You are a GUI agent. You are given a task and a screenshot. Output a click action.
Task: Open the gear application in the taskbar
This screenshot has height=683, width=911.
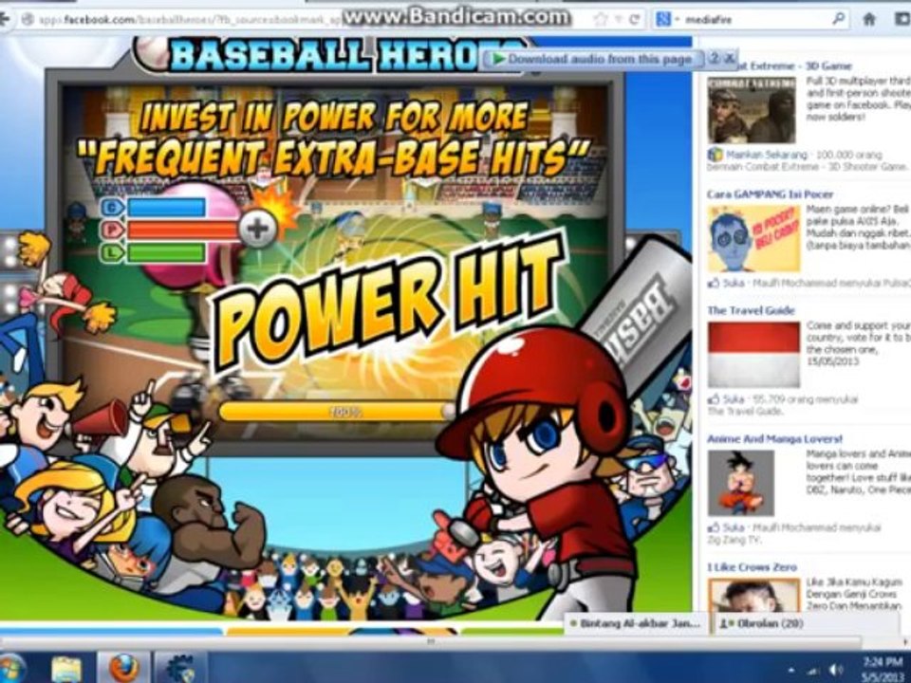[x=180, y=668]
